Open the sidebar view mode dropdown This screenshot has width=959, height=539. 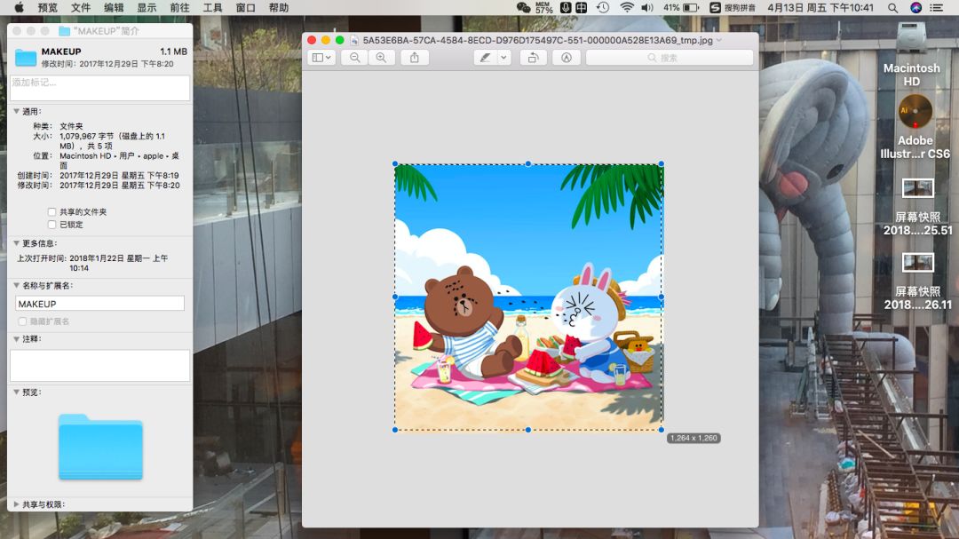[321, 58]
